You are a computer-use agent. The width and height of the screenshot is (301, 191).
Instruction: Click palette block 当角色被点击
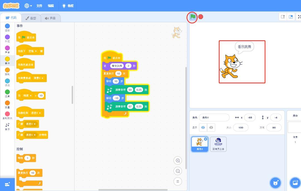pyautogui.click(x=26, y=64)
